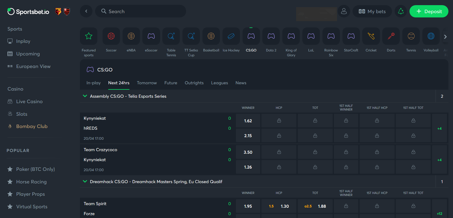Switch to the News tab
Viewport: 453px width, 218px height.
(x=241, y=83)
